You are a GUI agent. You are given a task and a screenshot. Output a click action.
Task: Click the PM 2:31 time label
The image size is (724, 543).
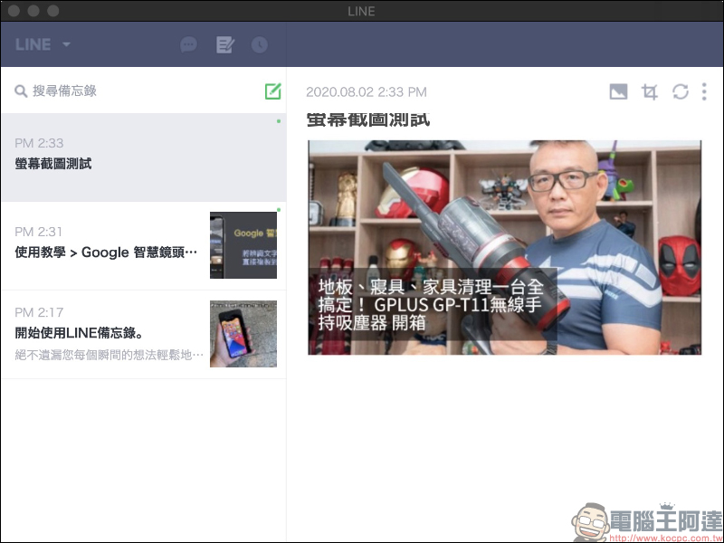pyautogui.click(x=38, y=232)
